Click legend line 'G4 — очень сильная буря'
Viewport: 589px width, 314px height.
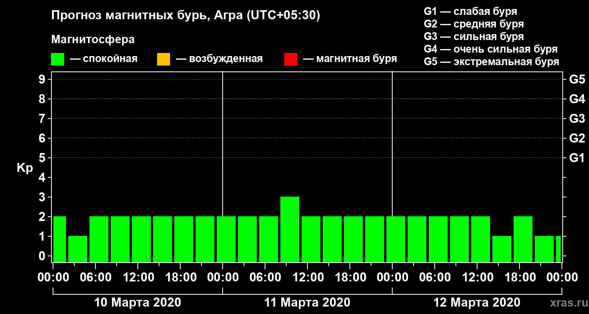491,49
